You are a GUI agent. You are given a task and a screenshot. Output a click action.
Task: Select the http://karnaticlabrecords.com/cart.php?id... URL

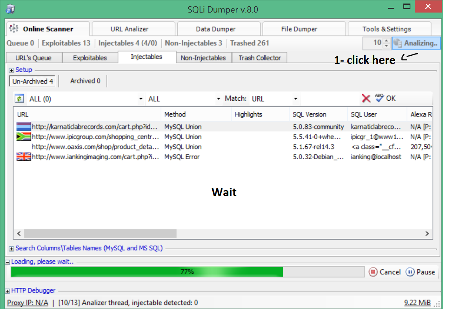click(x=95, y=127)
